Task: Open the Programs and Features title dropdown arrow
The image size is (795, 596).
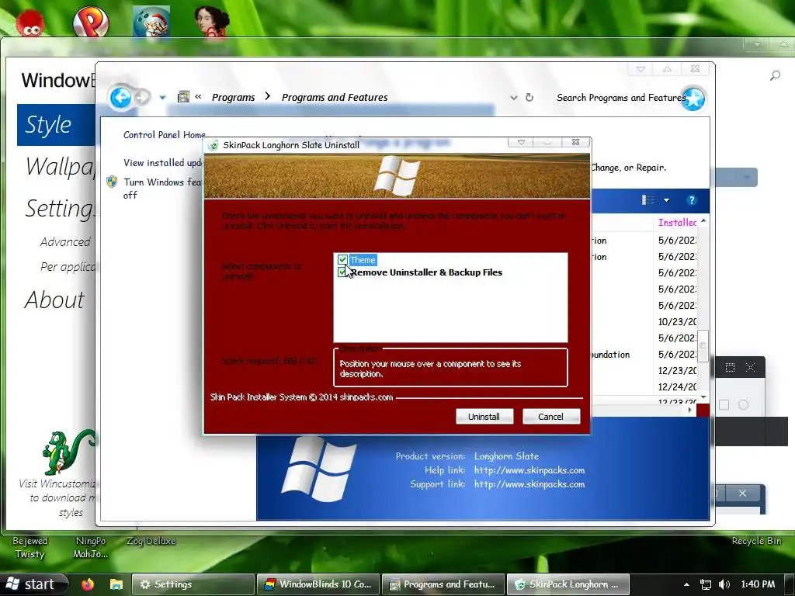Action: tap(641, 69)
